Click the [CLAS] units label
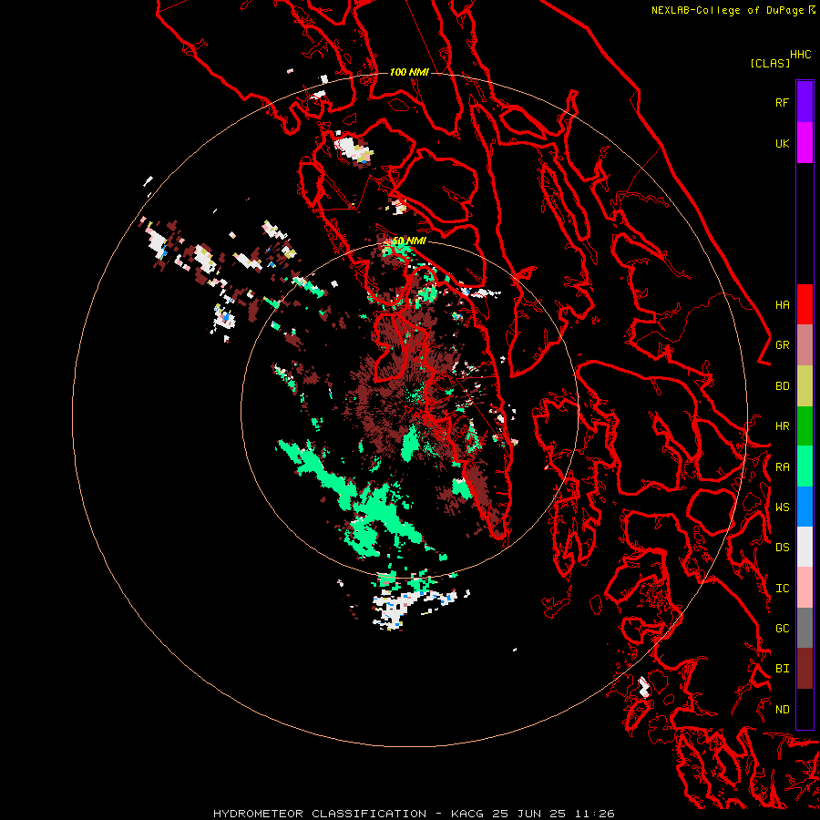The width and height of the screenshot is (820, 820). click(x=770, y=63)
